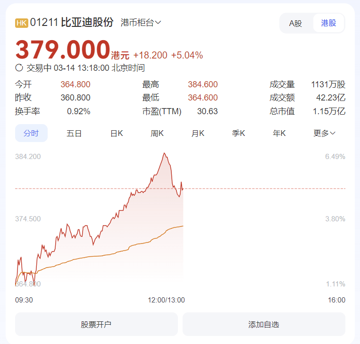The image size is (360, 344).
Task: Click the intraday price peak on the chart
Action: [x=164, y=153]
